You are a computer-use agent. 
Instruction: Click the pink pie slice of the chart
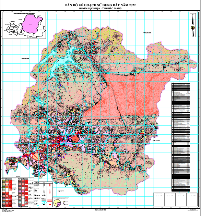[59, 204]
